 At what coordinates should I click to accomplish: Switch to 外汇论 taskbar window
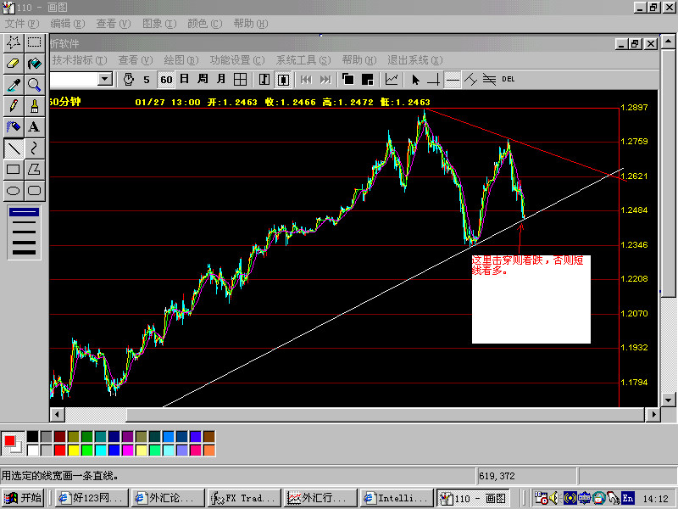tap(168, 498)
